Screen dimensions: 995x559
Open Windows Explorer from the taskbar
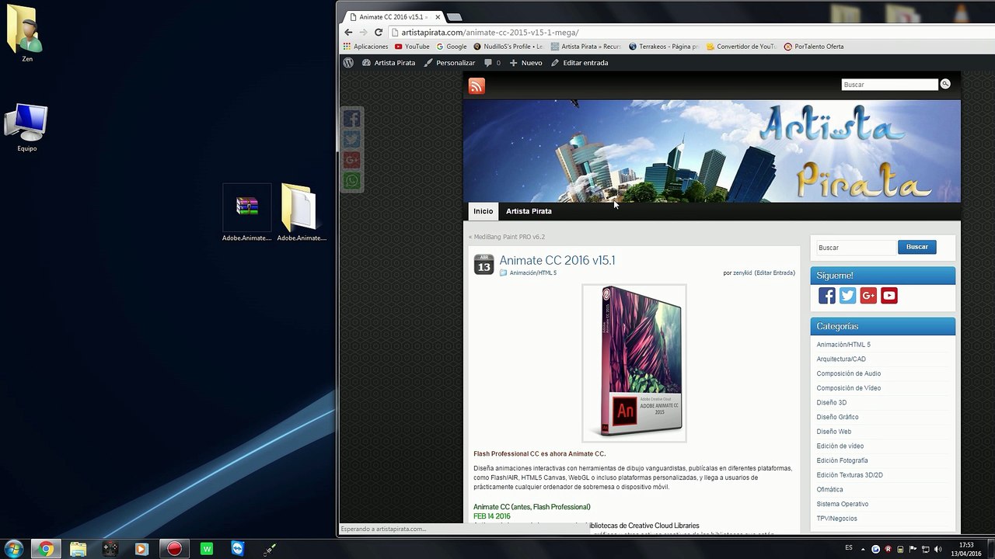pyautogui.click(x=78, y=549)
